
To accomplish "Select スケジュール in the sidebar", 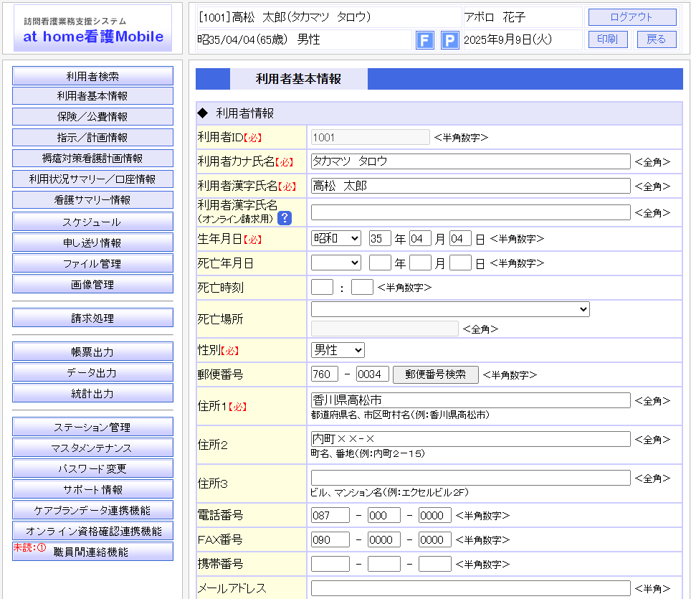I will [x=92, y=222].
